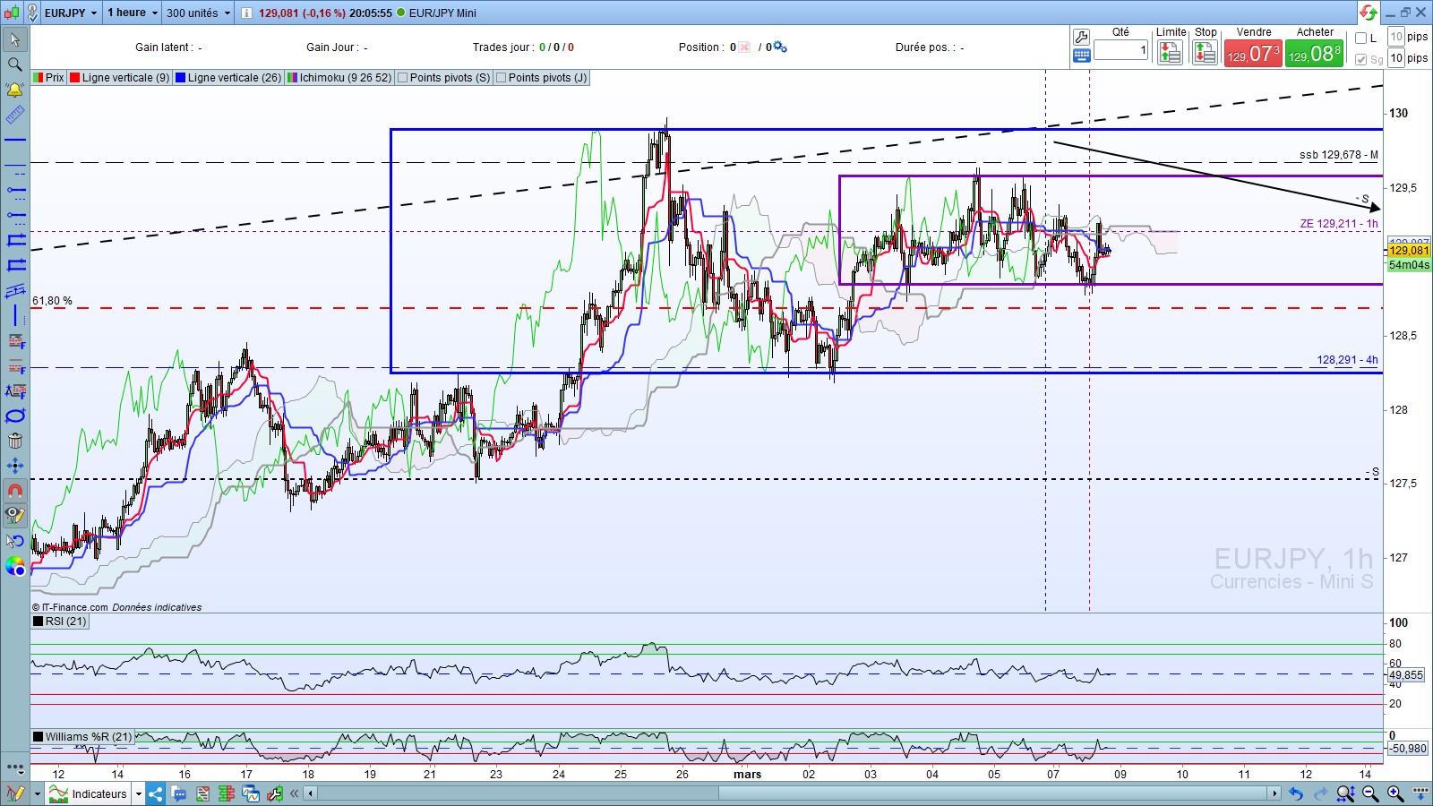The image size is (1433, 806).
Task: Select the RSI (21) indicator label
Action: 65,622
